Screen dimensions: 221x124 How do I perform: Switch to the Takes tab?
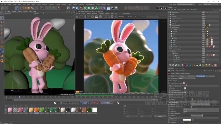tap(175, 7)
